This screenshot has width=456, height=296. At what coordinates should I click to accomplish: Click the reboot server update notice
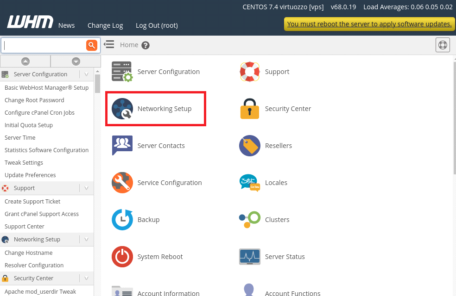tap(369, 24)
